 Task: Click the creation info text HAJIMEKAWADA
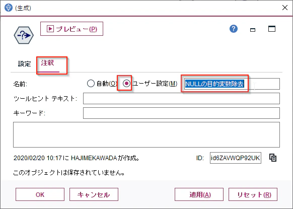[x=94, y=158]
